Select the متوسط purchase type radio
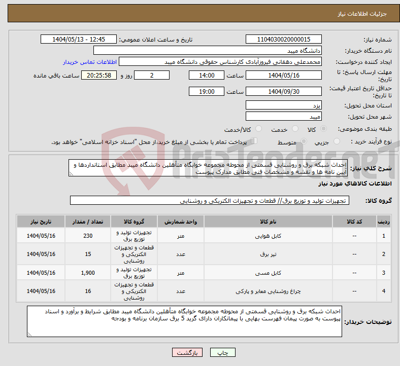This screenshot has width=400, height=366. (x=304, y=141)
